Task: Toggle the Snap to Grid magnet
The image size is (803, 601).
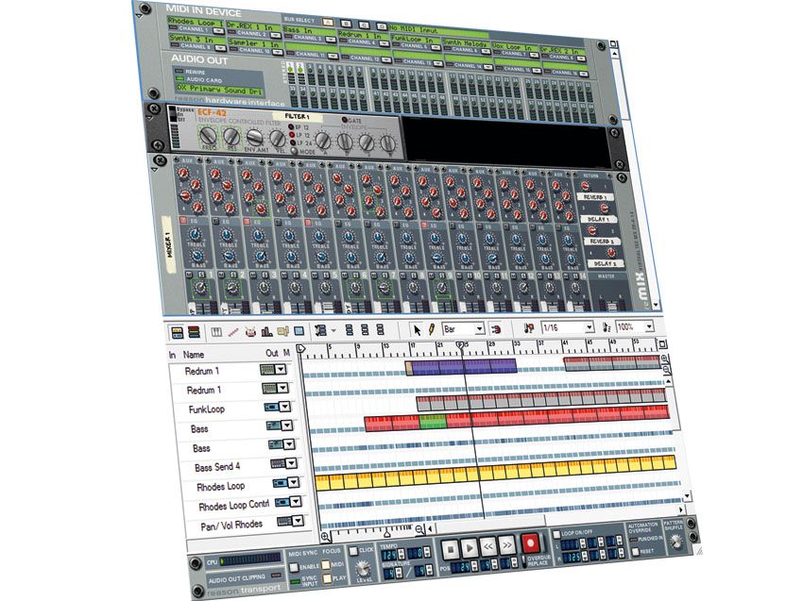Action: tap(496, 328)
